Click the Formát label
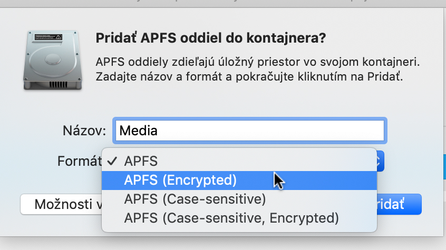The height and width of the screenshot is (250, 446). pyautogui.click(x=80, y=161)
